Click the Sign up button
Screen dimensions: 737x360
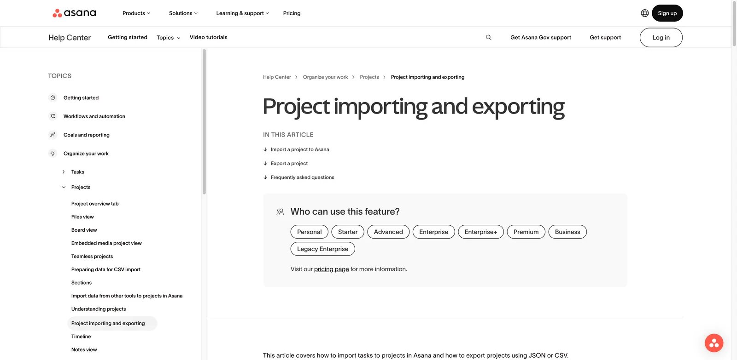pos(667,13)
